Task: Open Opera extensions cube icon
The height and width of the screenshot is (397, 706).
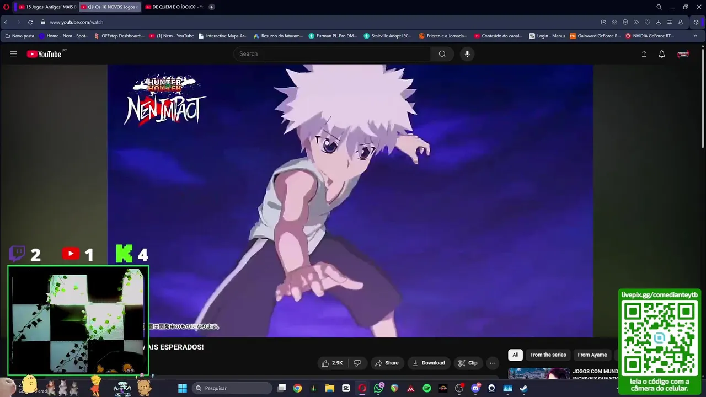Action: 696,22
